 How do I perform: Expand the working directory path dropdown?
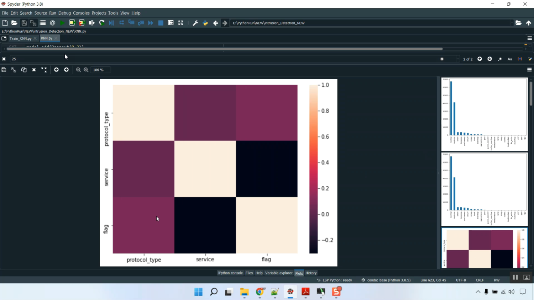[x=512, y=23]
